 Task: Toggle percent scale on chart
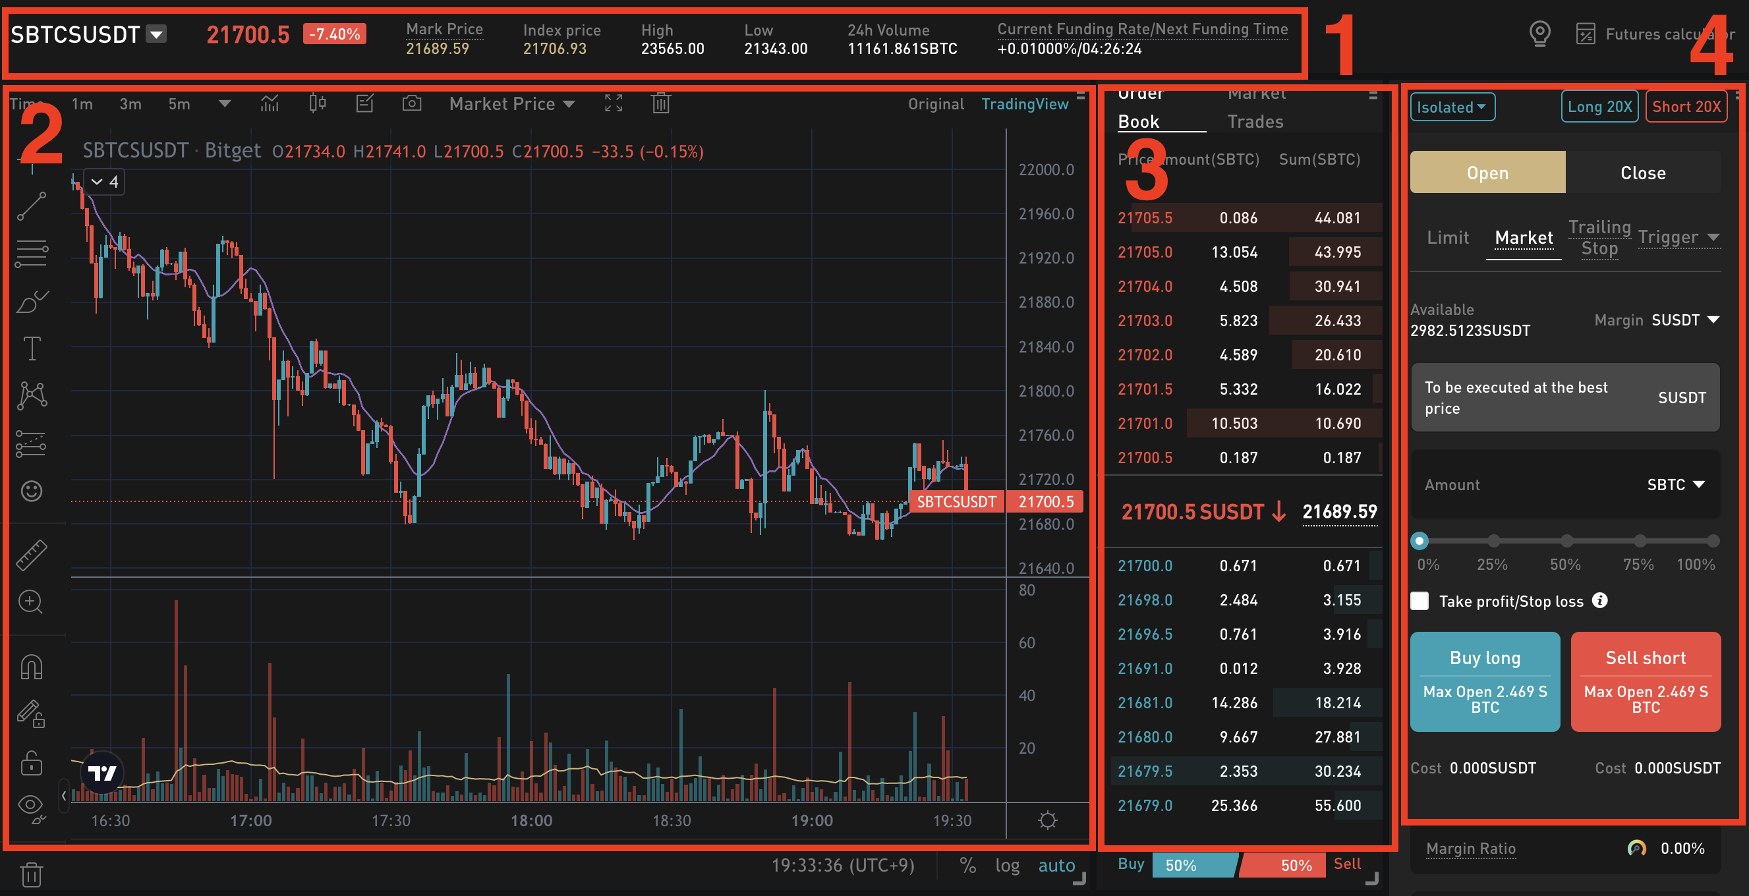tap(967, 865)
